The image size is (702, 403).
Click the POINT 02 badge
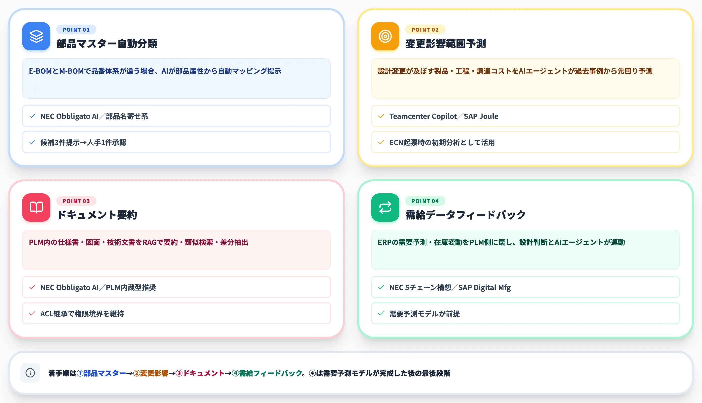click(425, 30)
